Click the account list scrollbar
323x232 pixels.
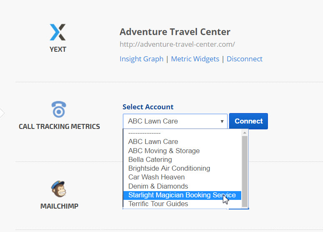pos(245,167)
